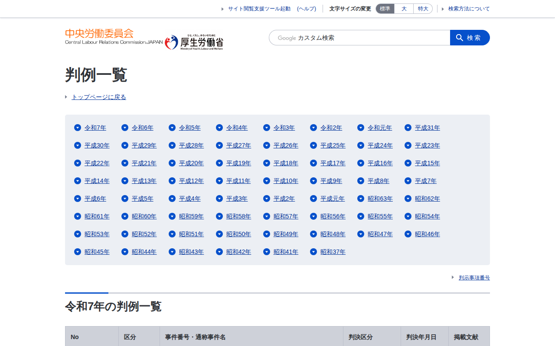Click the arrow icon beside 平成元年

point(313,199)
